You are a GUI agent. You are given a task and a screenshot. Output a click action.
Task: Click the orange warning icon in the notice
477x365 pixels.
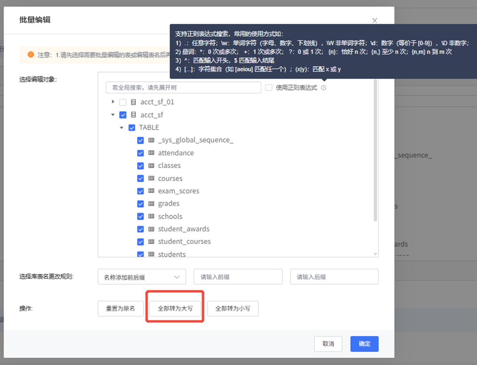(31, 54)
